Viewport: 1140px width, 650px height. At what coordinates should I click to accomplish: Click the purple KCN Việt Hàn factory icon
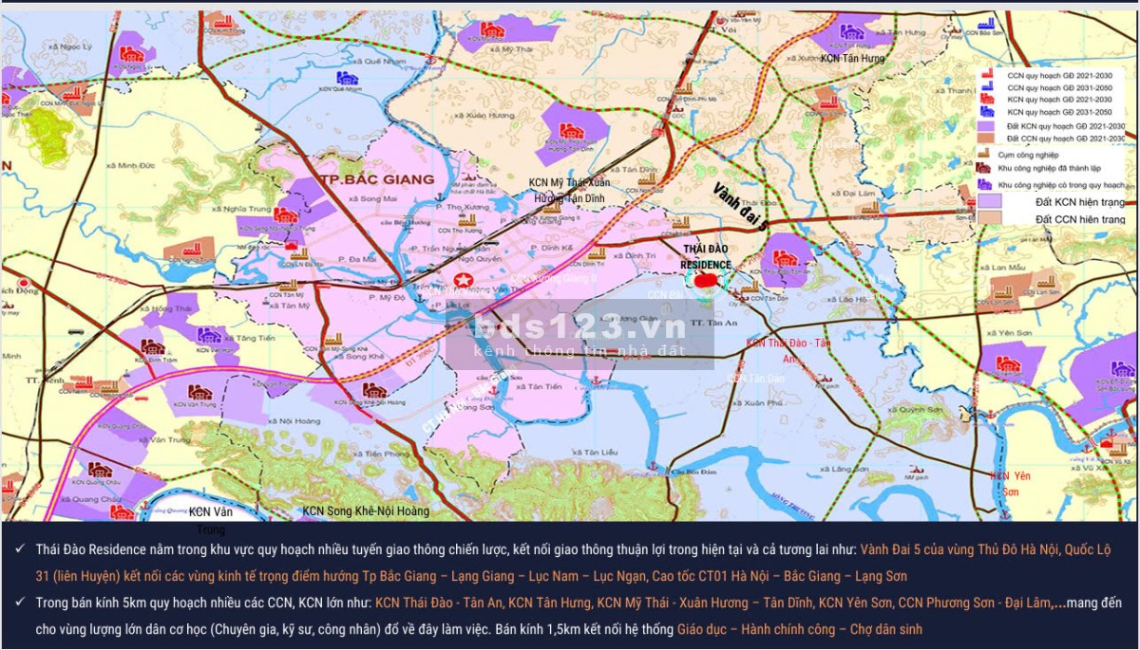[208, 335]
